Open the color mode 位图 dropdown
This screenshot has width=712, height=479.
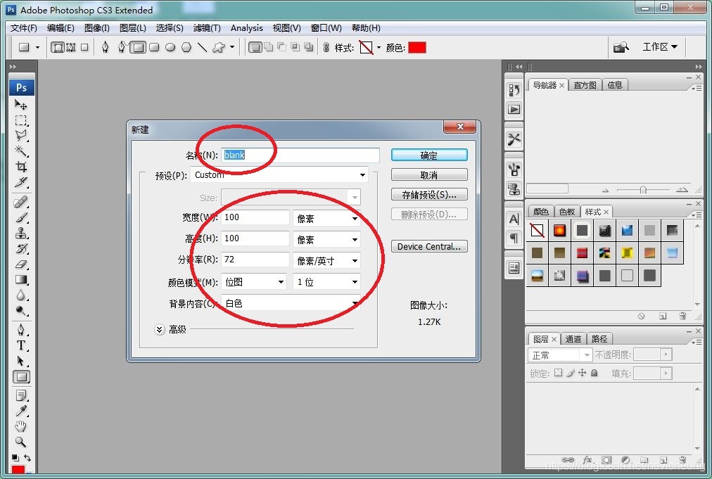click(254, 282)
